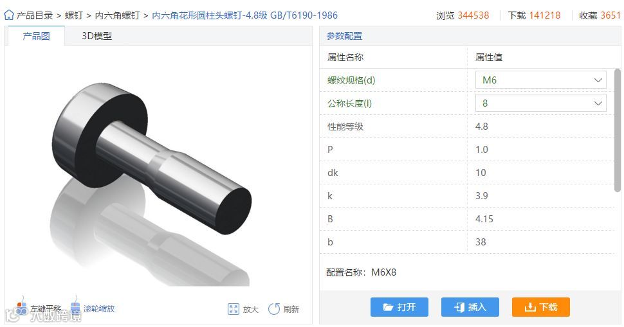
Task: Click the 刷新 refresh icon
Action: 274,309
